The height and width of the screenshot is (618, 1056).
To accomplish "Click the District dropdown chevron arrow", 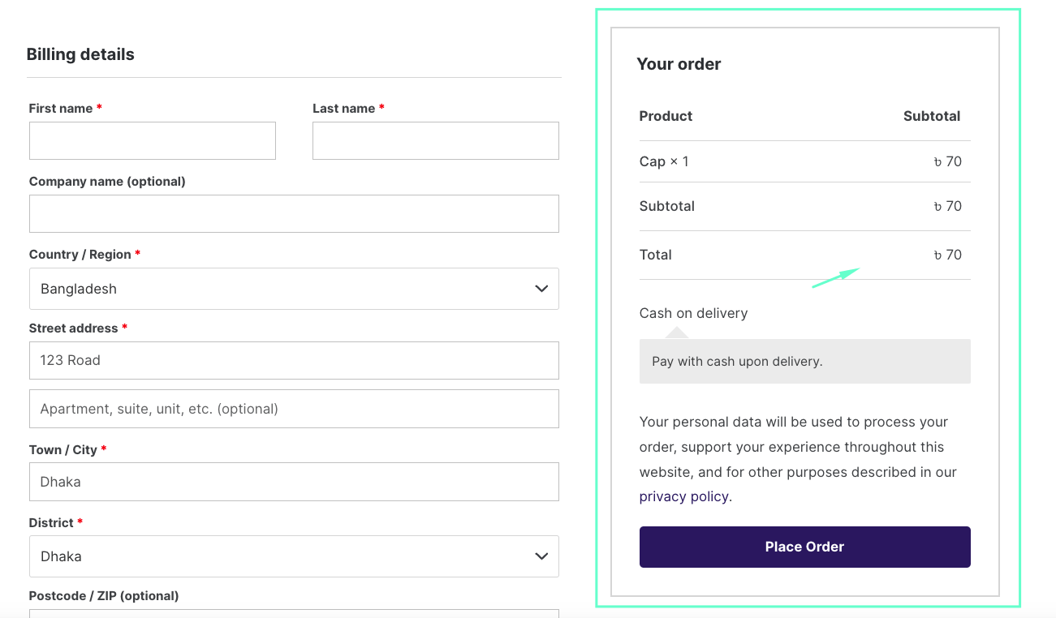I will click(541, 556).
